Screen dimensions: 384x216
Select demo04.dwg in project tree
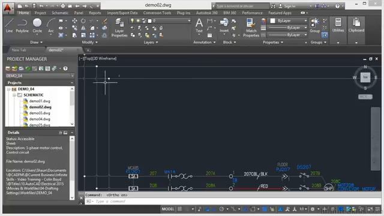coord(40,119)
